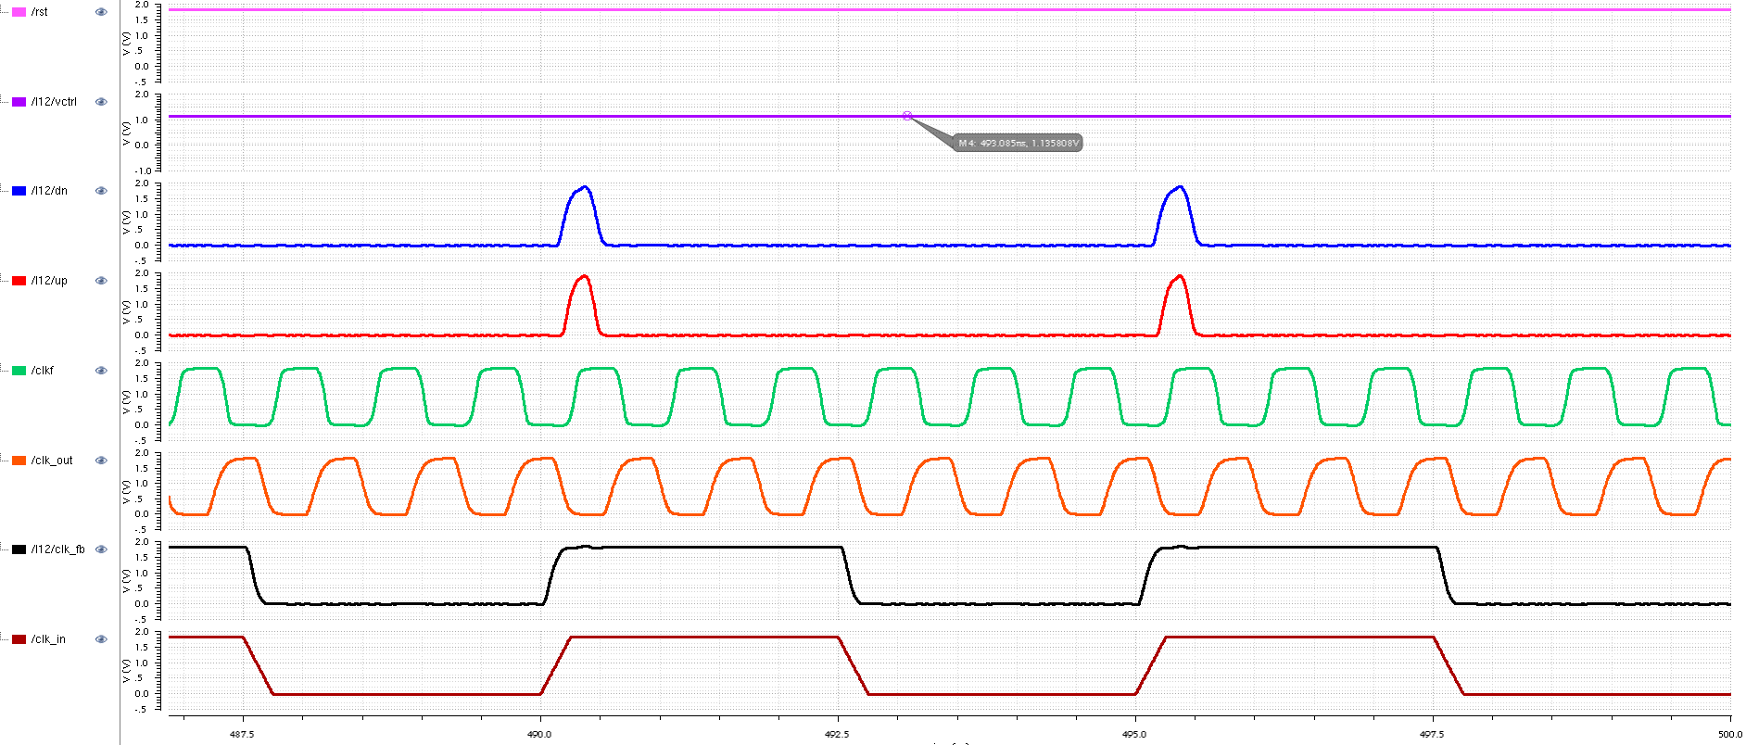Click the orange swatch beside /clk_out
The image size is (1746, 745).
[x=19, y=461]
